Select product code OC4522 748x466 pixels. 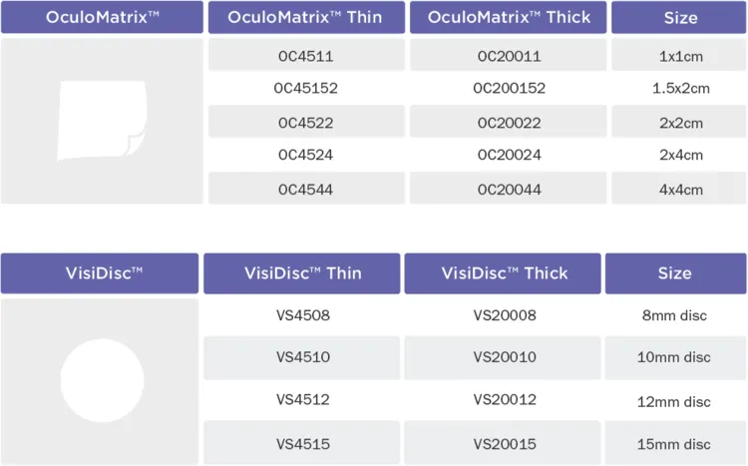306,122
